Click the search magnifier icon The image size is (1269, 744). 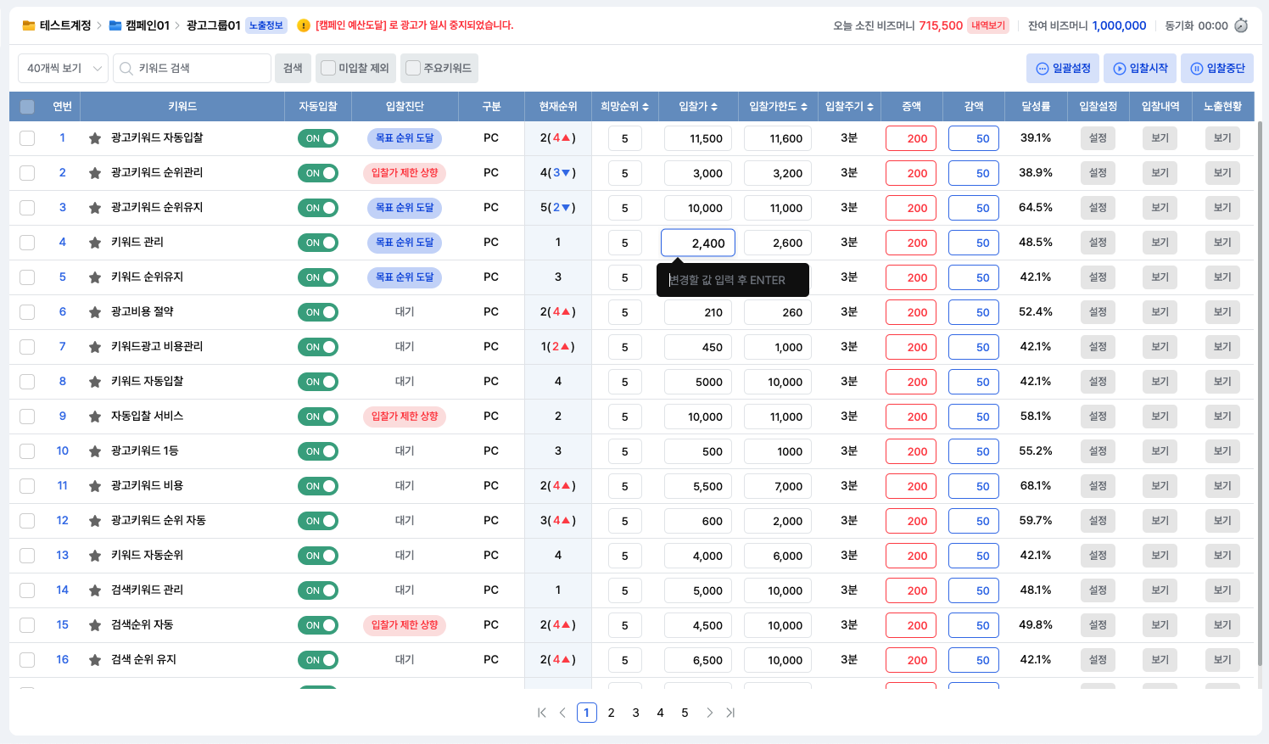[126, 69]
